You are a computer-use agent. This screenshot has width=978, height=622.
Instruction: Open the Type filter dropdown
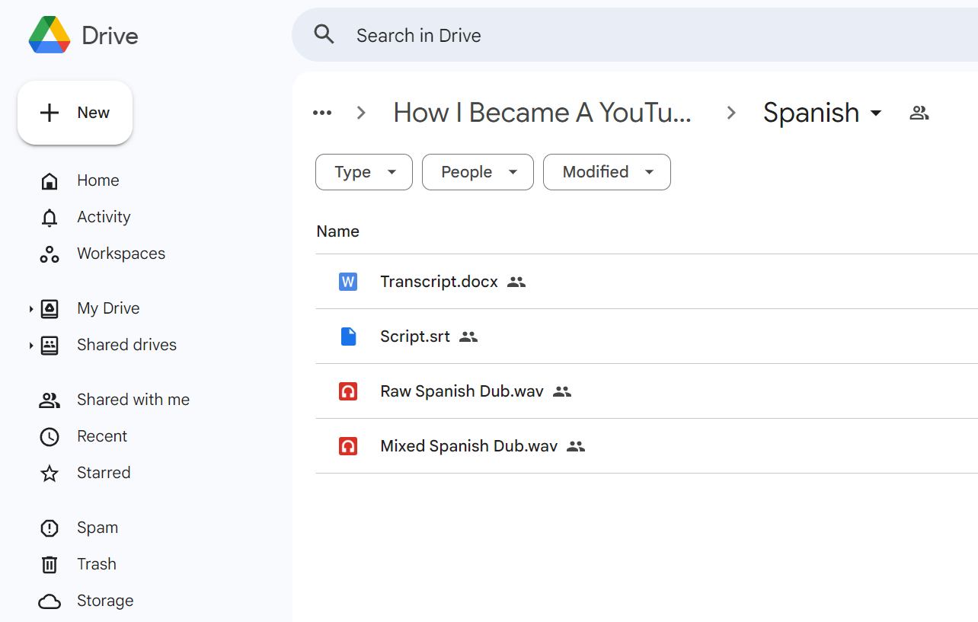[364, 172]
